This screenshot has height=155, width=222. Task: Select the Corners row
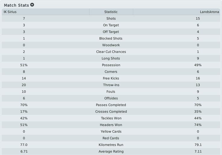tap(111, 72)
